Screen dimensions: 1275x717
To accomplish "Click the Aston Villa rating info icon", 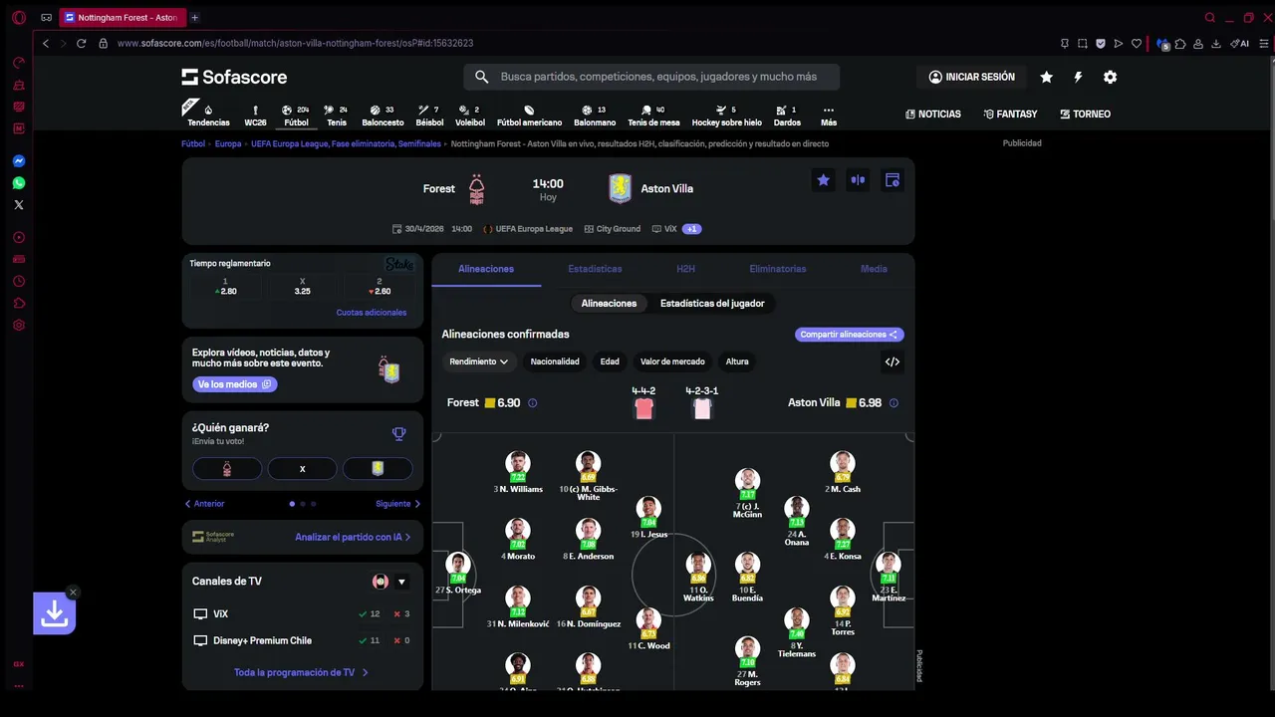I will [893, 403].
